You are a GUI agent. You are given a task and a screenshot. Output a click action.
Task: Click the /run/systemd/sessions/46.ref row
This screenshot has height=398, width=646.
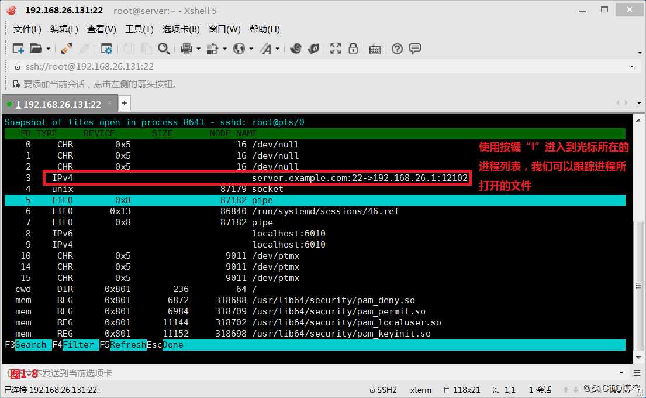click(315, 211)
